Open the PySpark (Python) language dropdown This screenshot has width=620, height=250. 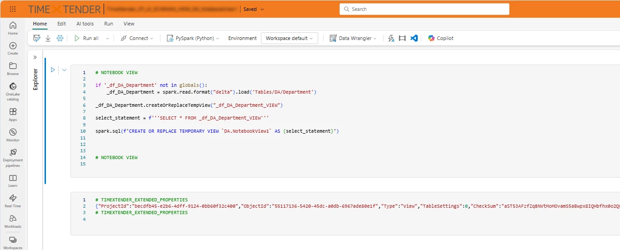(193, 38)
